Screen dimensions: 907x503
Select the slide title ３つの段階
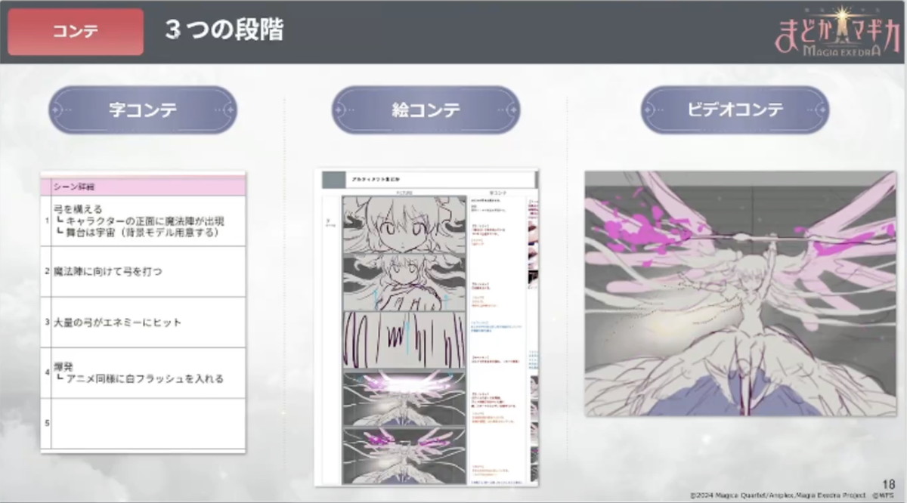pos(224,31)
